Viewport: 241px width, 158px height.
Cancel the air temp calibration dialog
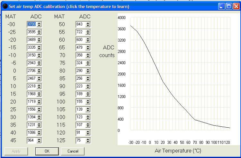pyautogui.click(x=73, y=151)
